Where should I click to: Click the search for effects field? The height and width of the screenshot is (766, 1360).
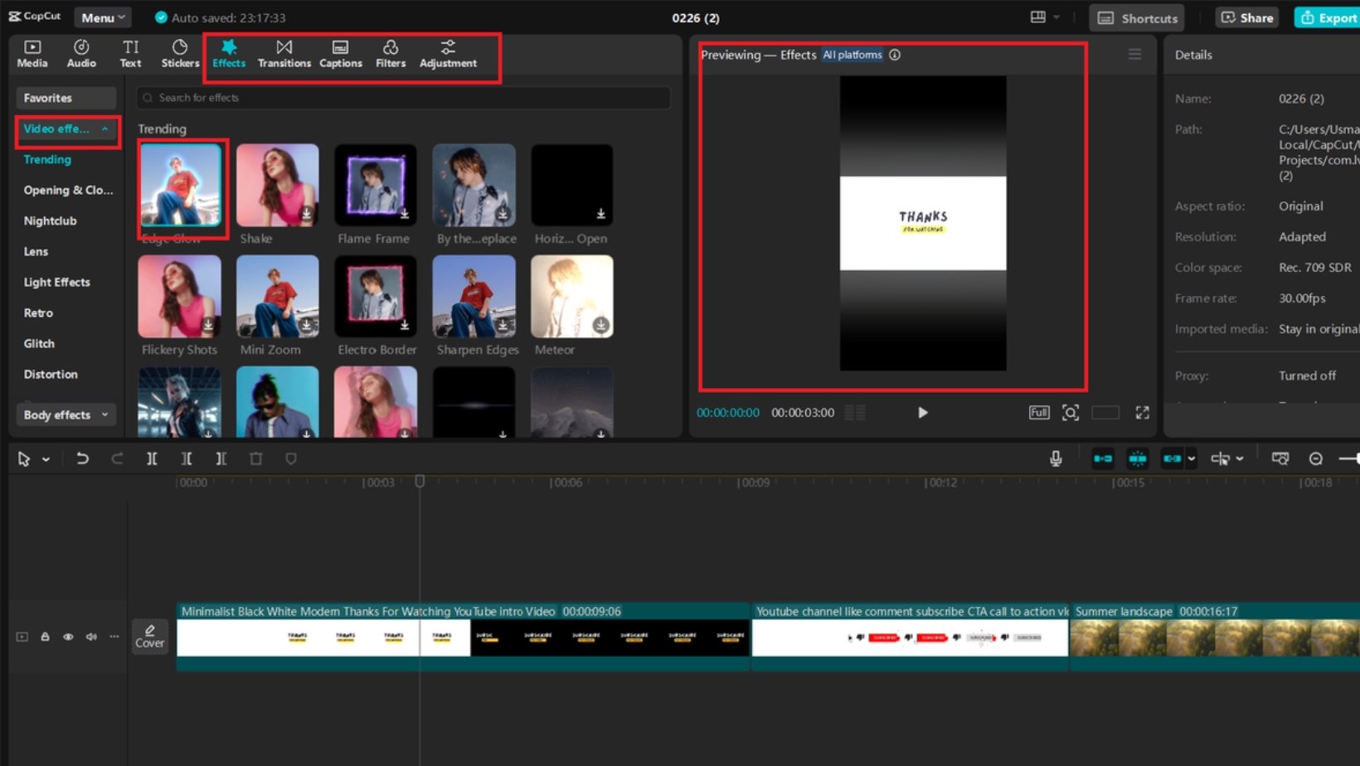point(404,98)
